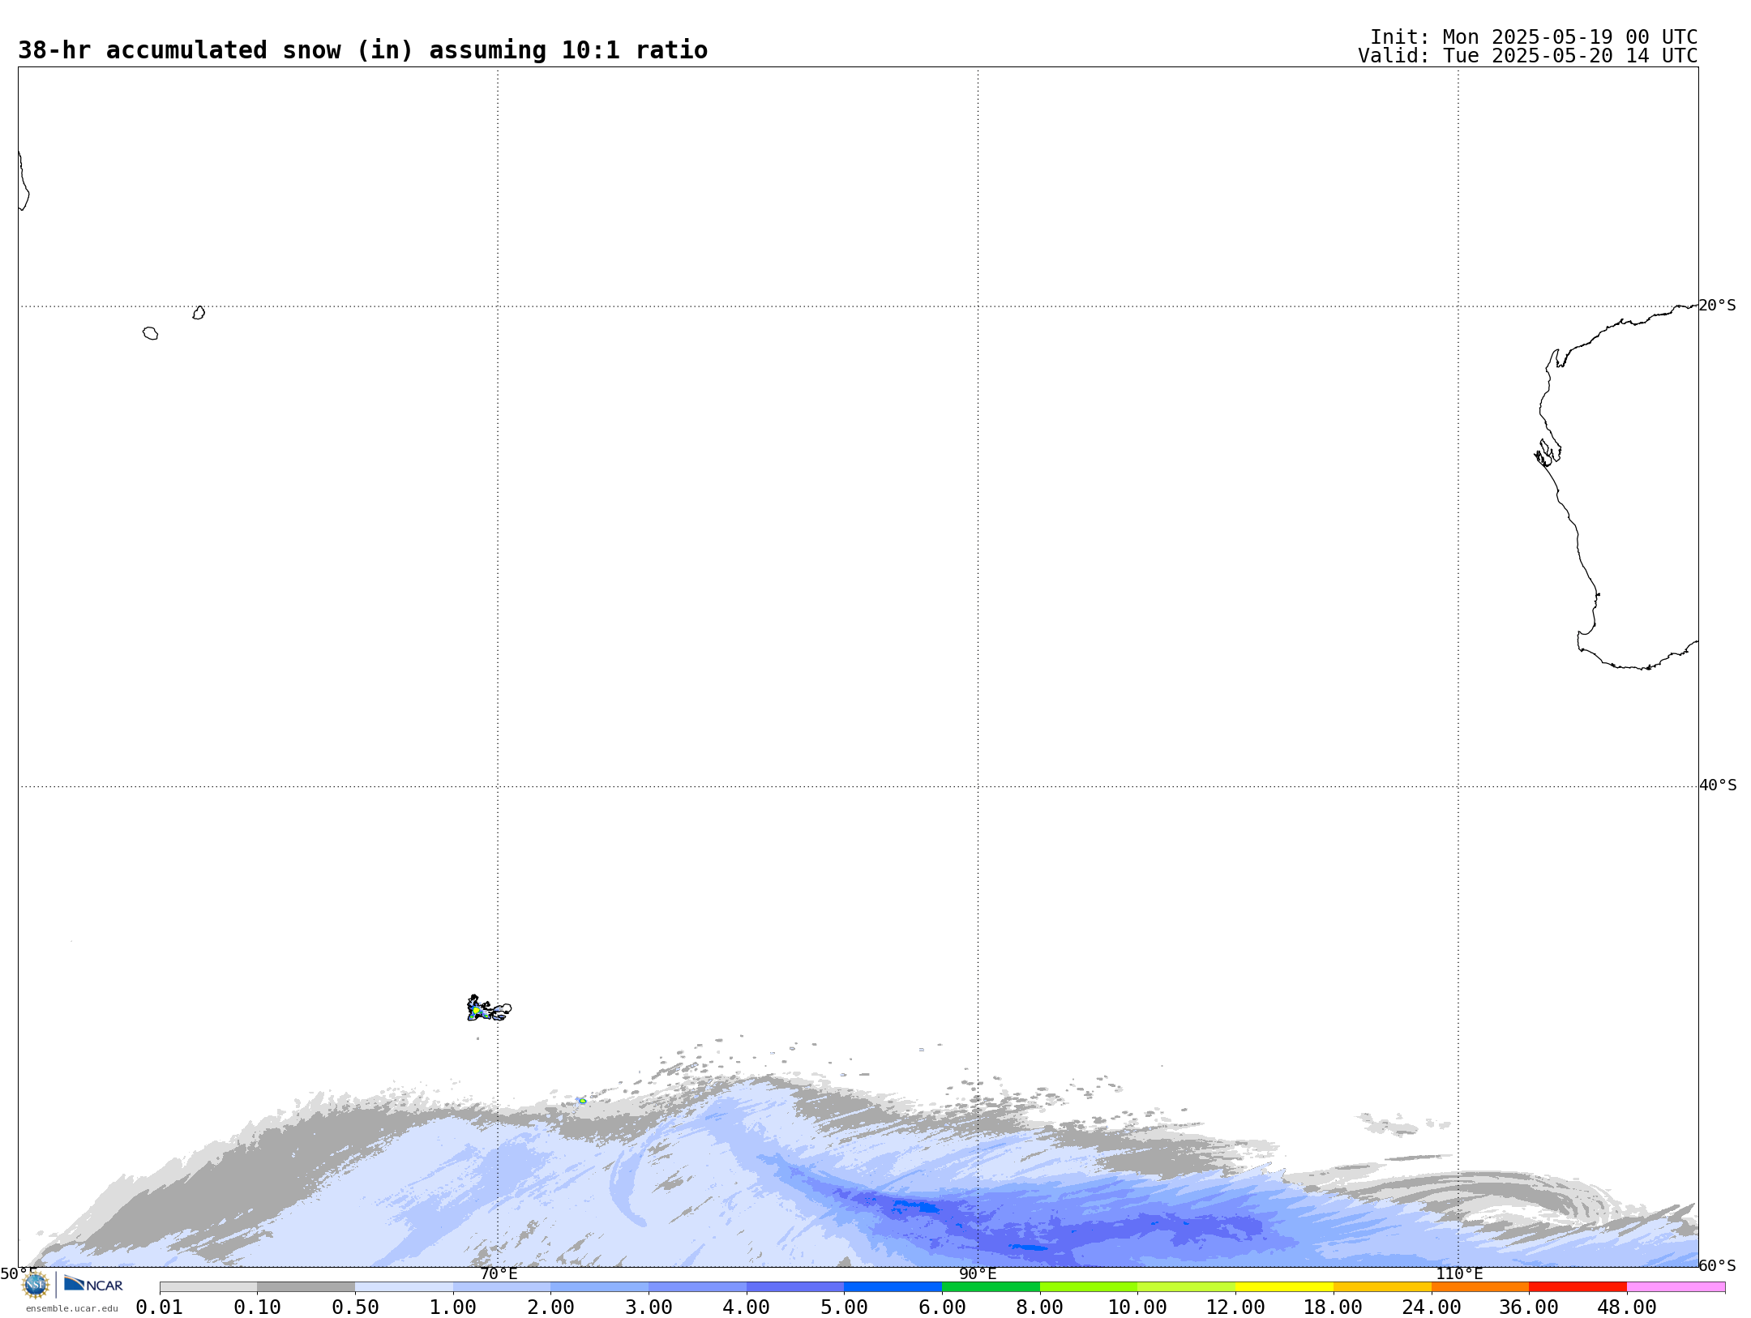Click the 10.00 yellow-green color swatch
1751x1318 pixels.
click(x=1187, y=1287)
